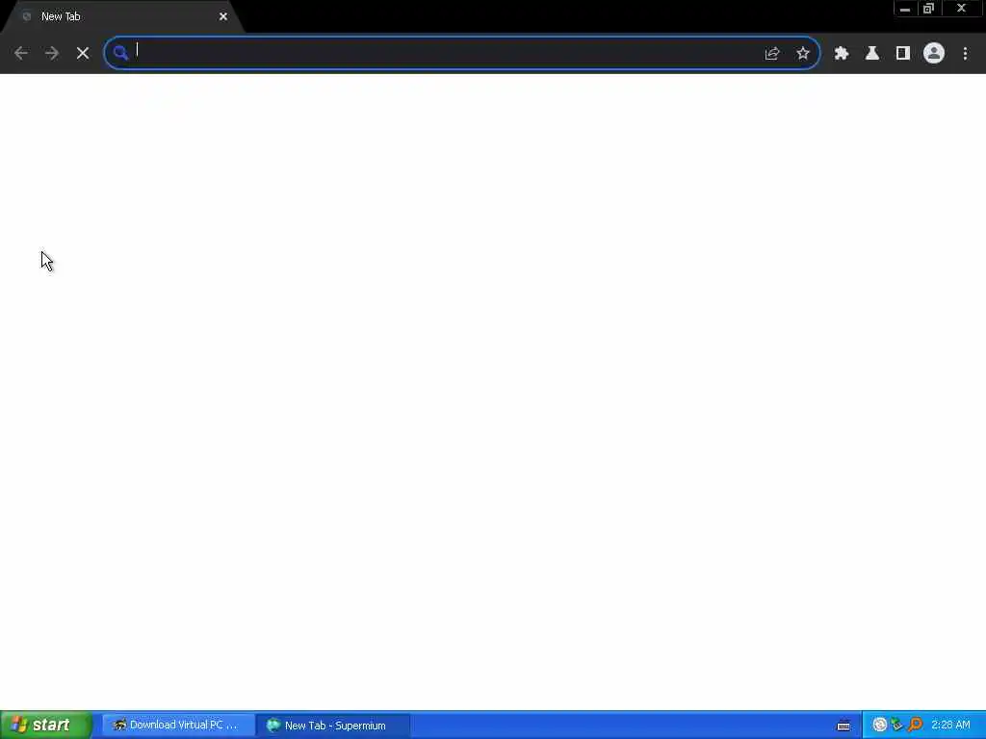Go forward using the forward arrow
This screenshot has width=986, height=739.
[52, 54]
